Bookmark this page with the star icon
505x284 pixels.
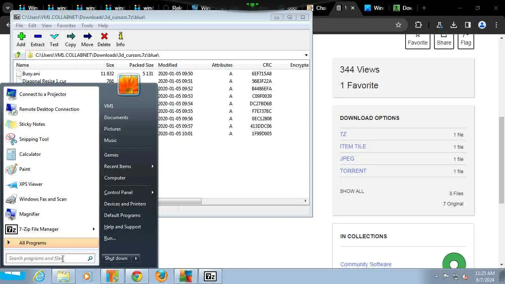pyautogui.click(x=398, y=25)
